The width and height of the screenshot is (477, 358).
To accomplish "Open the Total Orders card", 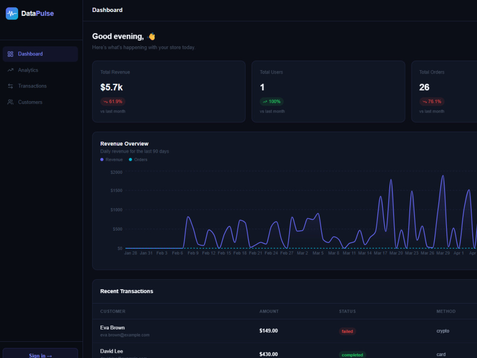I will pos(444,92).
